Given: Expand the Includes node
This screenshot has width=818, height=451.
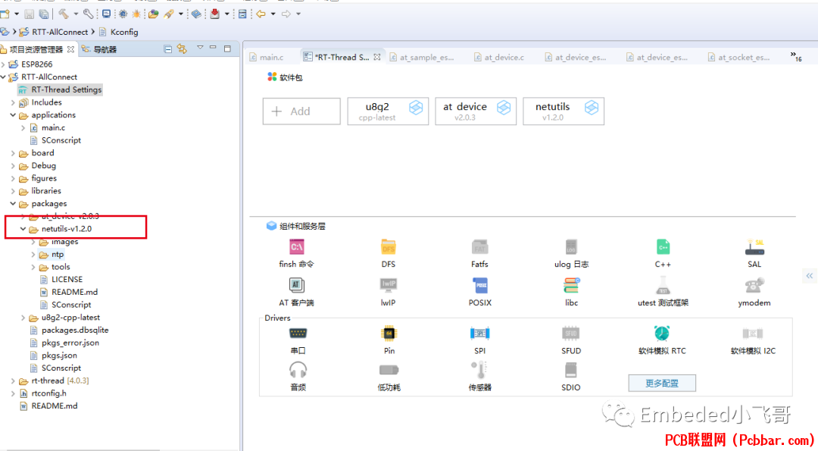Looking at the screenshot, I should point(13,102).
